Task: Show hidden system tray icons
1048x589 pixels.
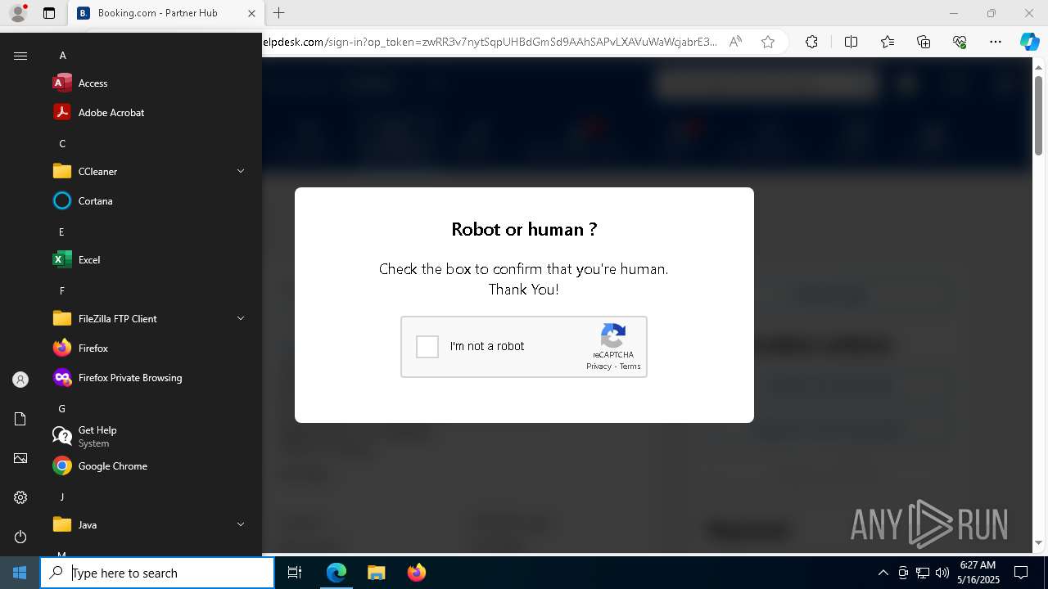Action: click(883, 573)
